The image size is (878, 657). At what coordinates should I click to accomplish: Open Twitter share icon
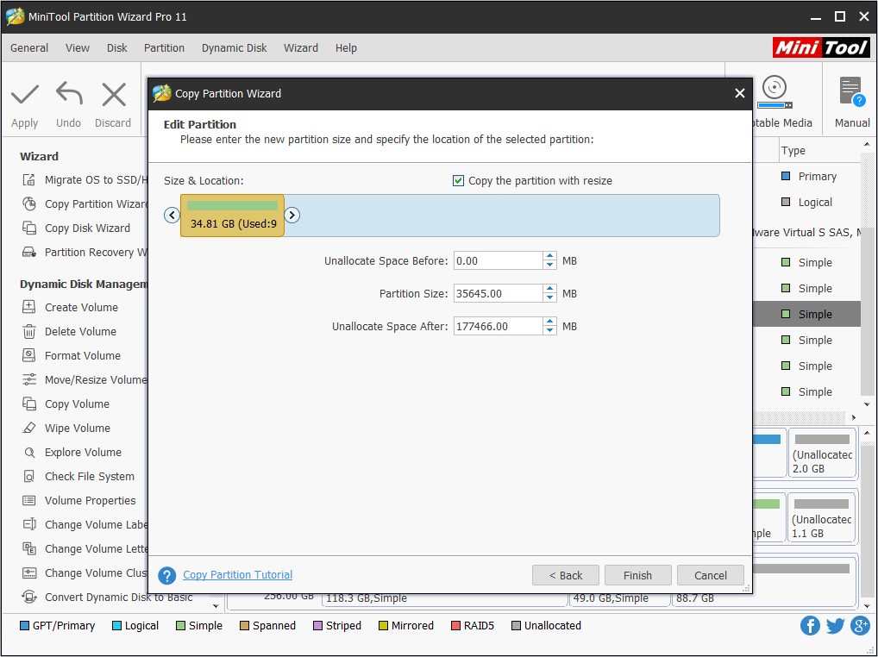835,626
